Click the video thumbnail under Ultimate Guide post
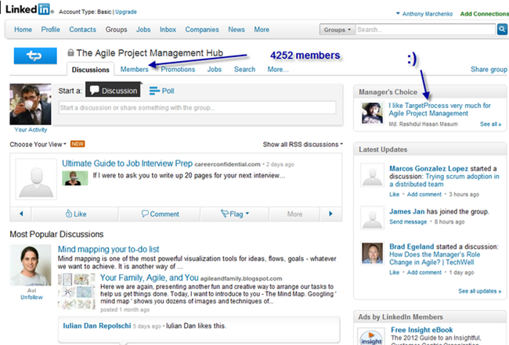 pyautogui.click(x=75, y=178)
